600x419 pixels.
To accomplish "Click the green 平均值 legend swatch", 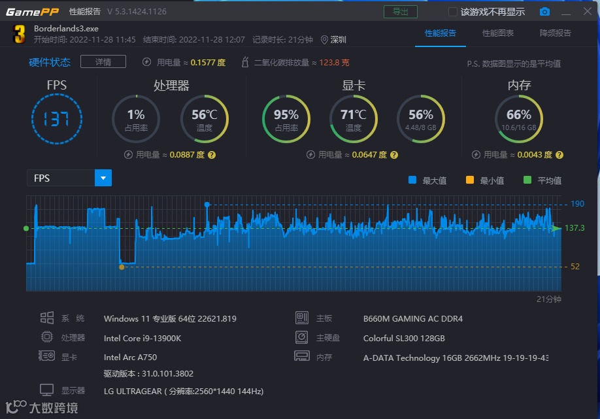I will [x=527, y=180].
